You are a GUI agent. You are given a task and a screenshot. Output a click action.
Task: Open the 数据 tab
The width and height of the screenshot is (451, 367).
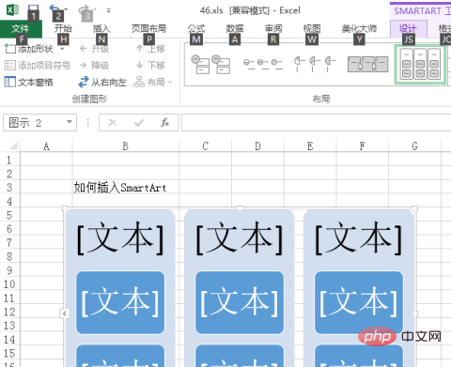click(x=235, y=29)
